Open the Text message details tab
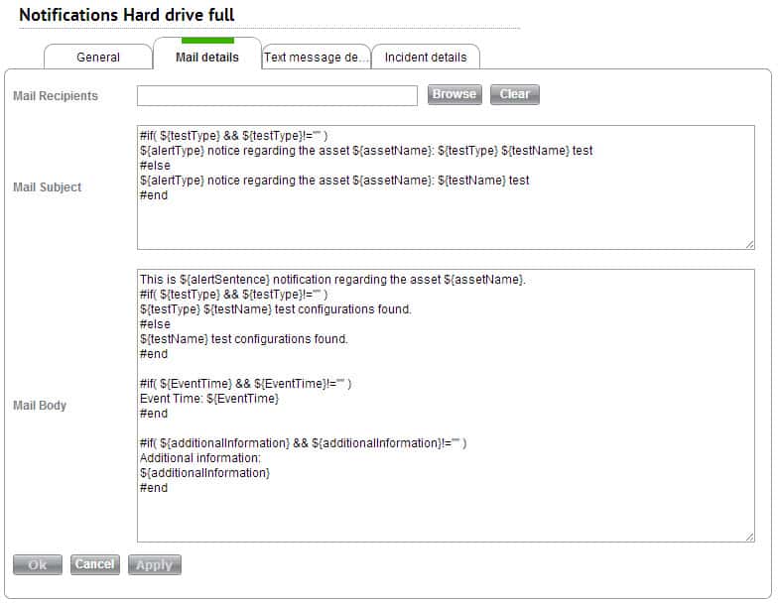Screen dimensions: 778x605 point(316,58)
